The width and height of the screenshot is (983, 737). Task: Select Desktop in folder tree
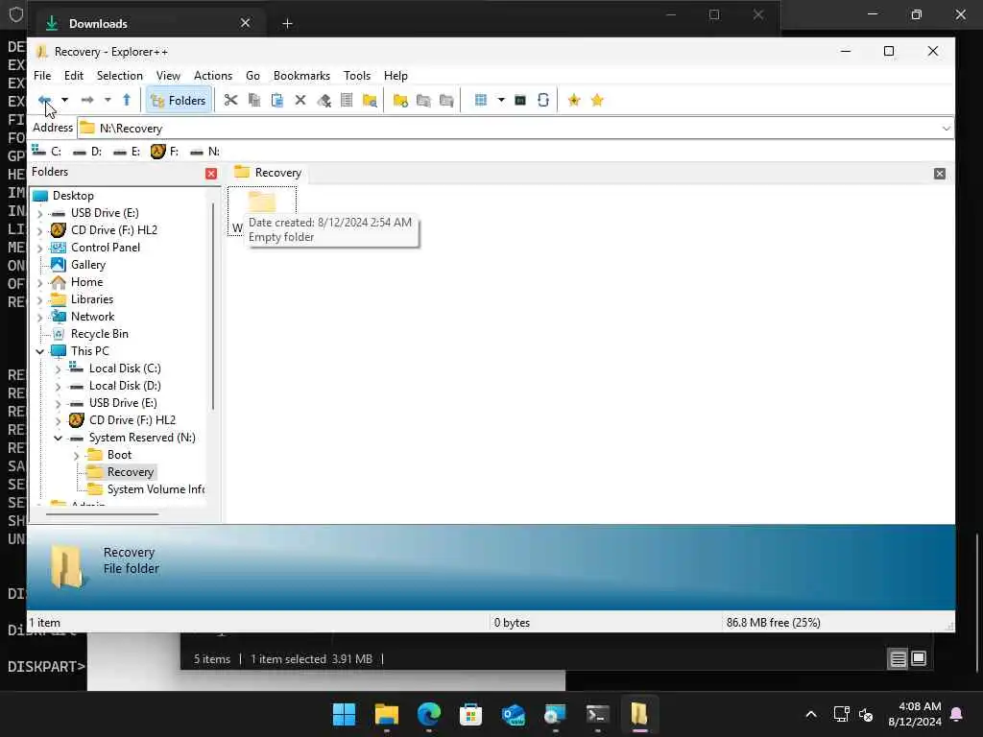(x=73, y=196)
